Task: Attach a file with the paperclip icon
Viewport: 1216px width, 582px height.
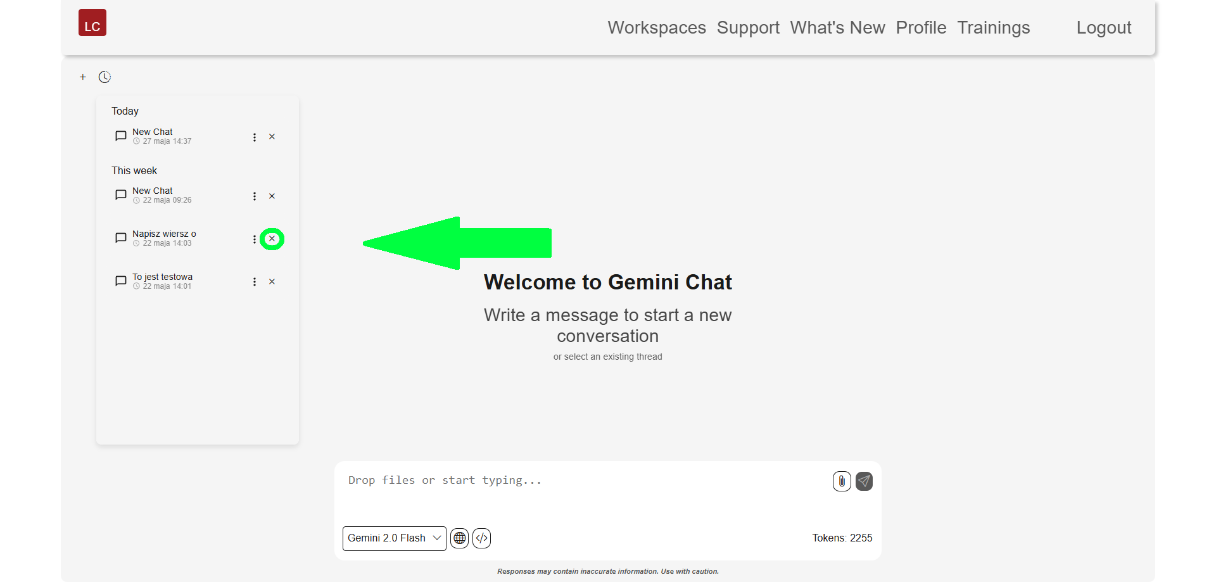Action: 842,481
